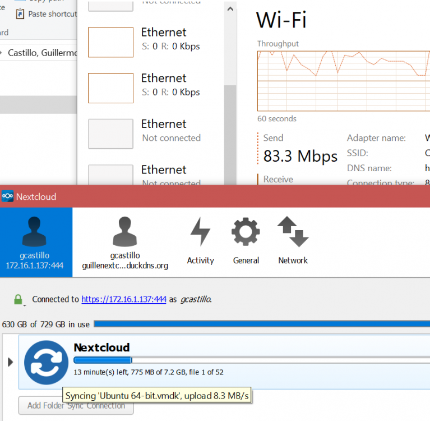Click the Task Manager adapter list scrollbar thumb
This screenshot has height=421, width=430.
click(x=230, y=135)
